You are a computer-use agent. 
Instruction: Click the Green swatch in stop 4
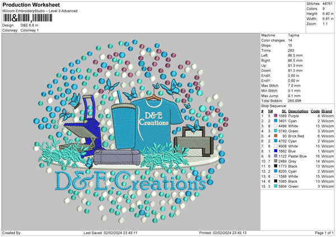[276, 131]
